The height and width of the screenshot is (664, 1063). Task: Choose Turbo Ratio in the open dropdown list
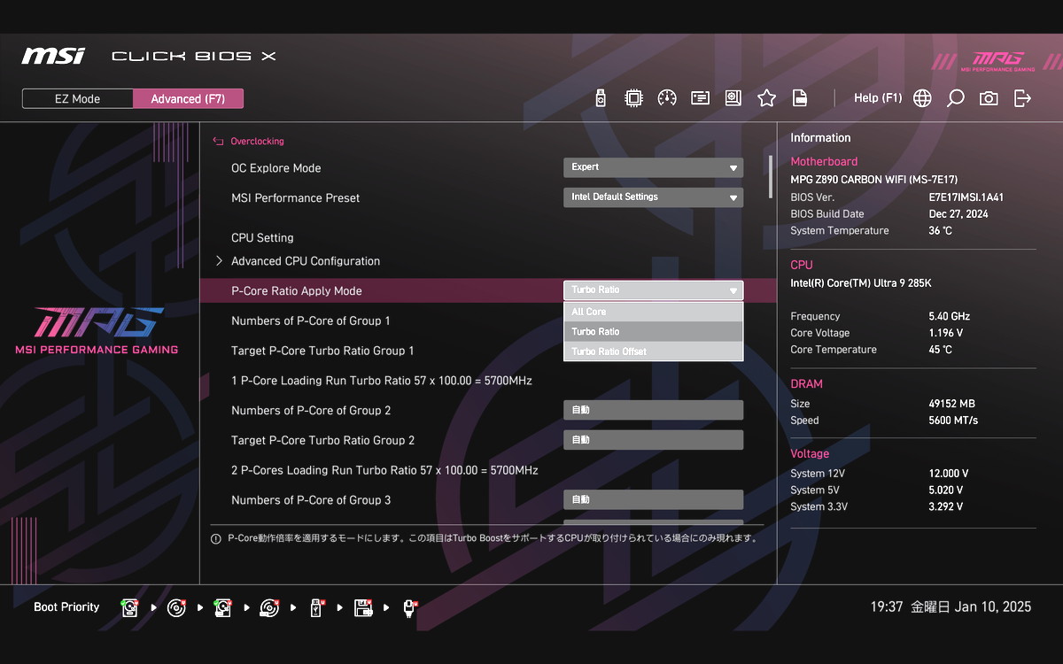654,332
